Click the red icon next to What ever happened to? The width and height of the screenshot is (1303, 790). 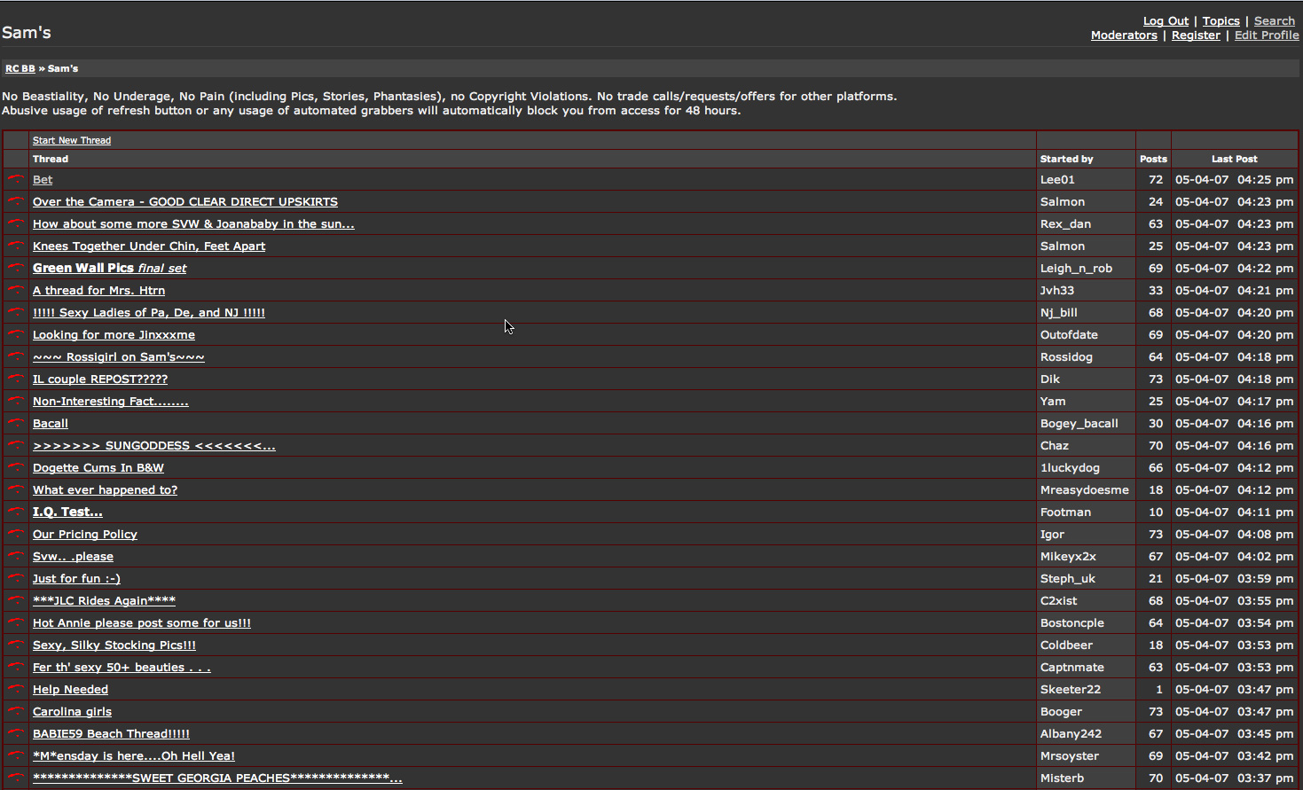tap(16, 489)
